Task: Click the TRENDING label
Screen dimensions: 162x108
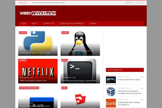Action: 22,3
